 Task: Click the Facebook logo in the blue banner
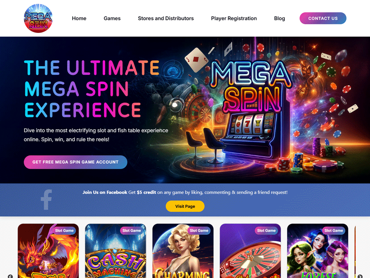(x=46, y=200)
